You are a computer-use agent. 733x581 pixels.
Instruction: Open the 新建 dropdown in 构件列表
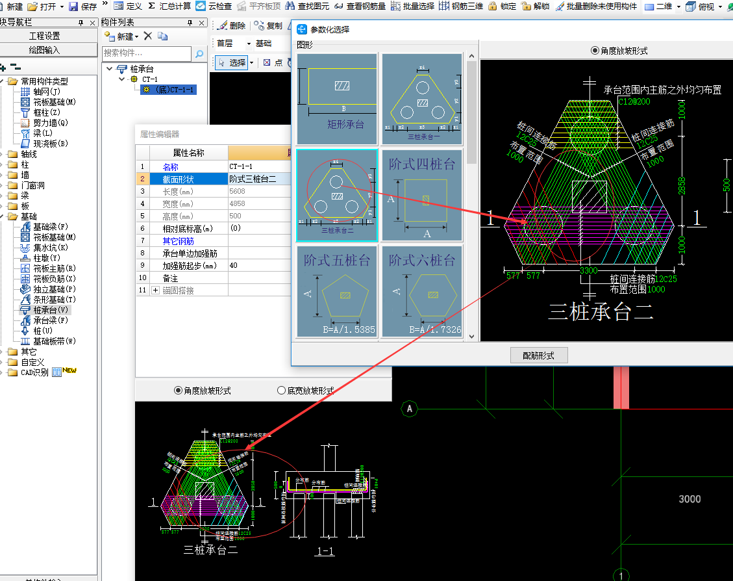click(x=136, y=36)
